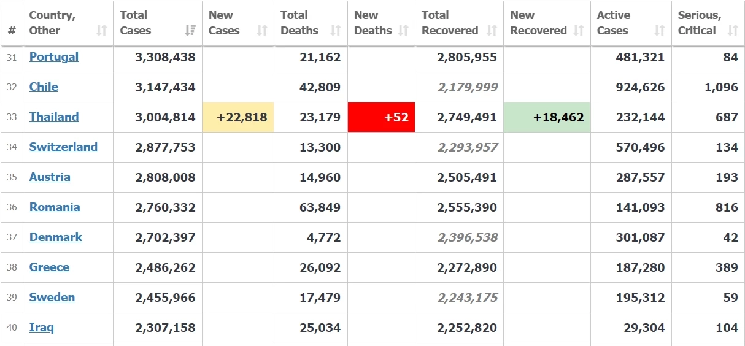Click the Iraq link
Viewport: 745px width, 346px height.
click(41, 328)
